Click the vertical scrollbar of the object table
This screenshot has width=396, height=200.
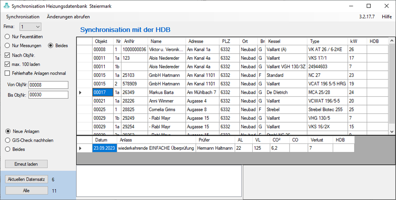392,84
